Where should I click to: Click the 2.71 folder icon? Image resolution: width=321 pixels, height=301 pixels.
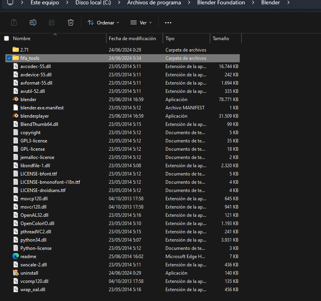(x=16, y=50)
